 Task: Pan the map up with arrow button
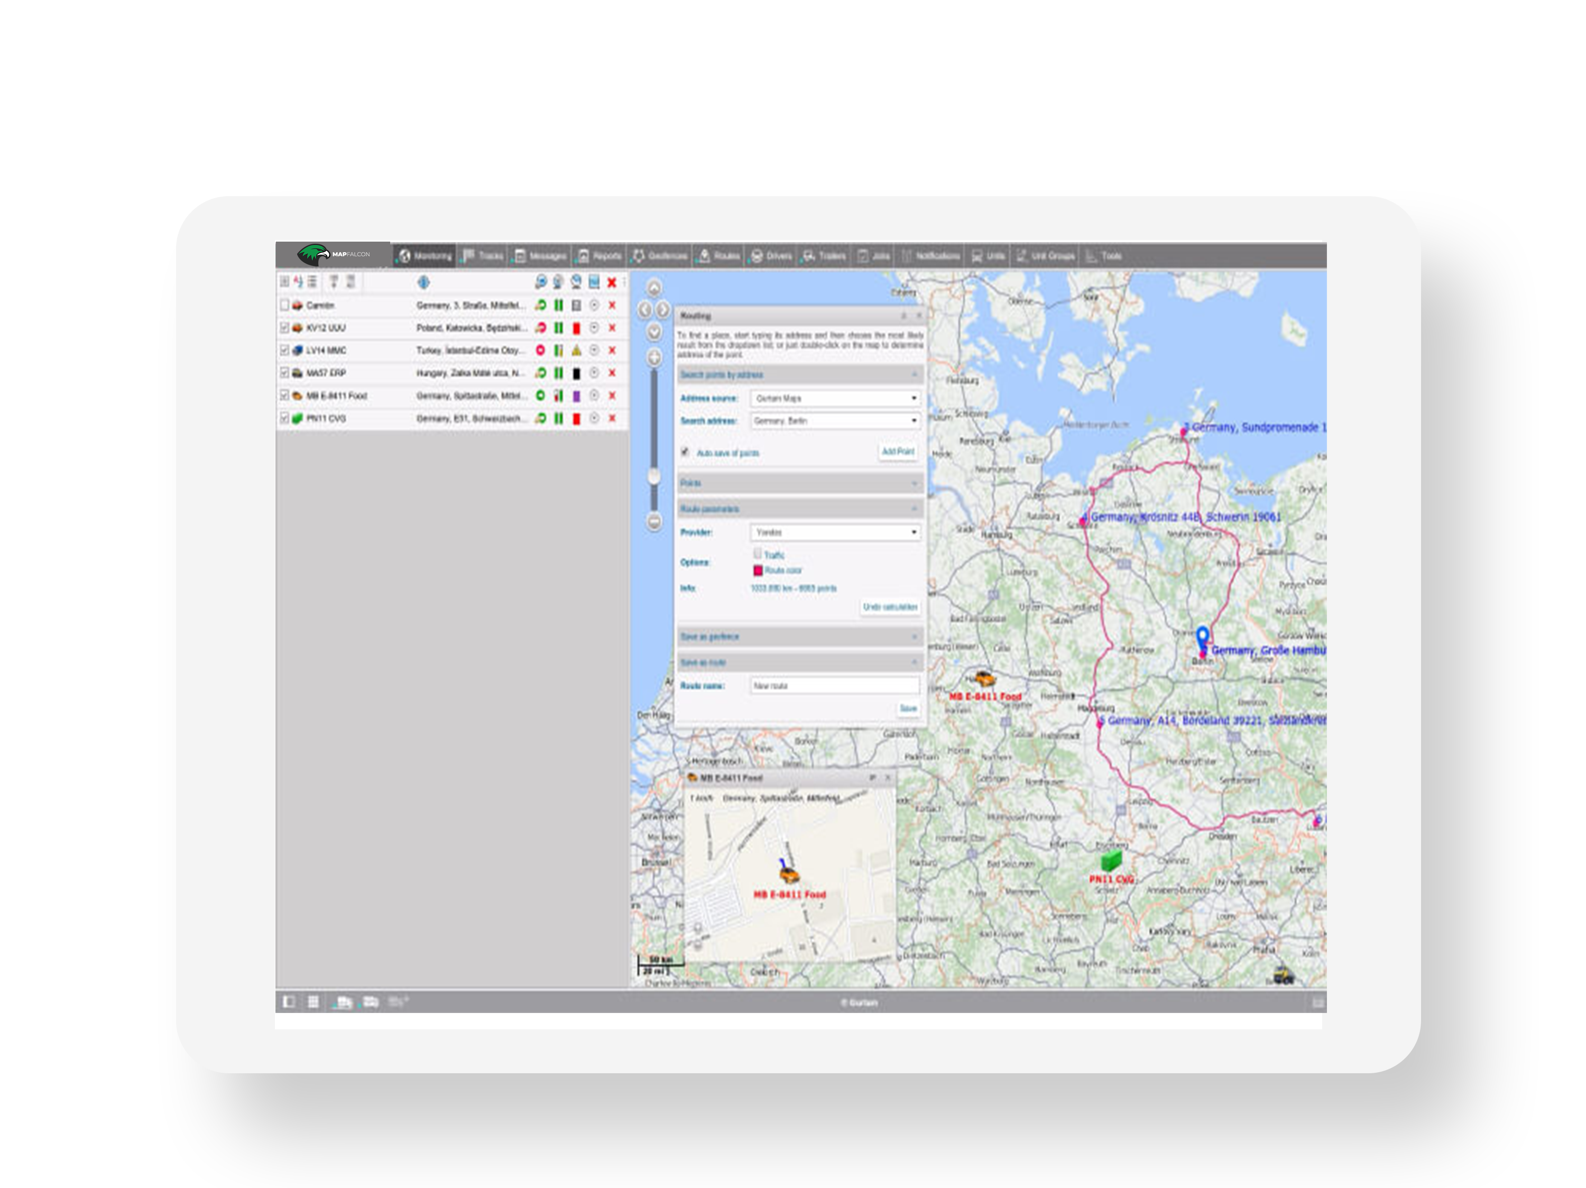coord(654,288)
